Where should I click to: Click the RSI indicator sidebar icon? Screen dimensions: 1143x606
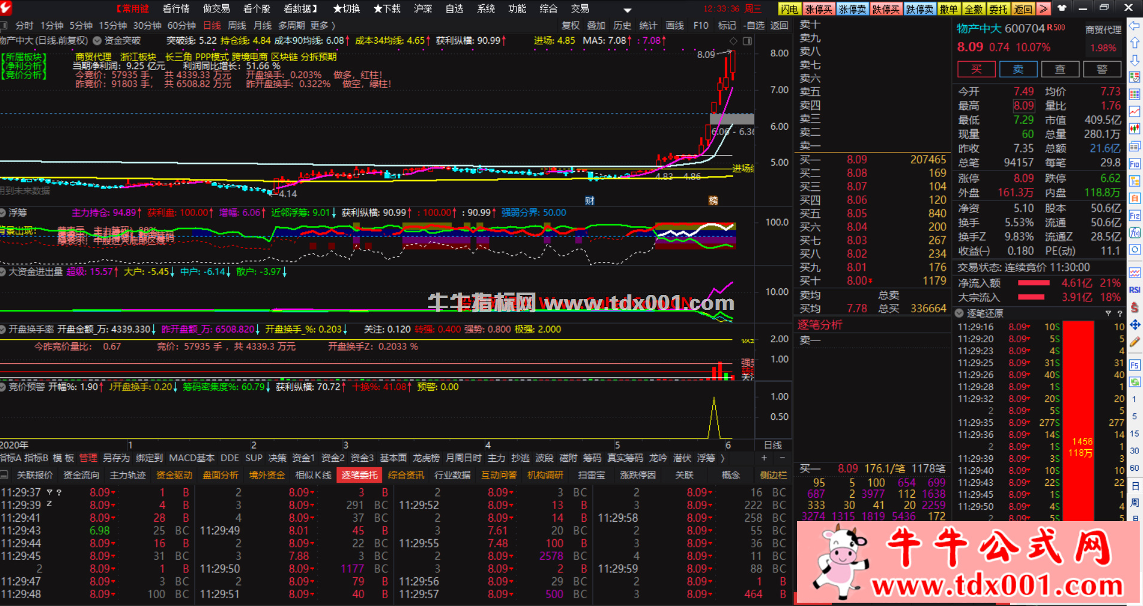point(1134,290)
